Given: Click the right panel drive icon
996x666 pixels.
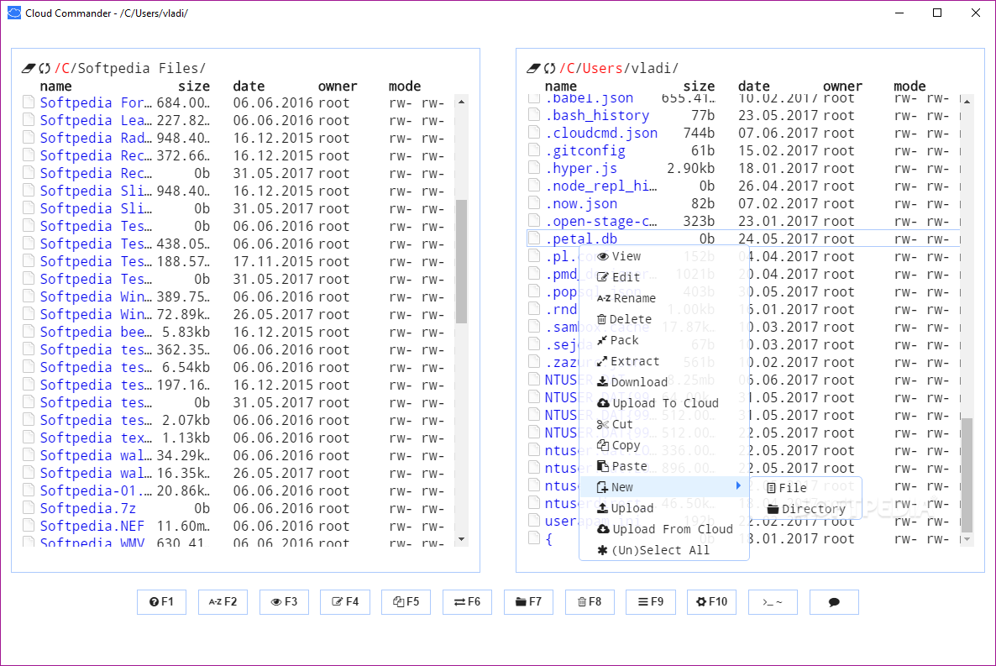Looking at the screenshot, I should (533, 68).
